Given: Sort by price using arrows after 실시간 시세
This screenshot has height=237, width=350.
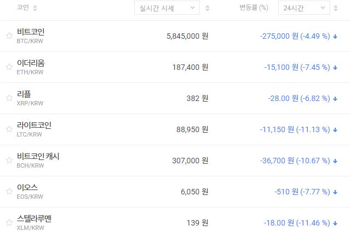Looking at the screenshot, I should tap(207, 8).
